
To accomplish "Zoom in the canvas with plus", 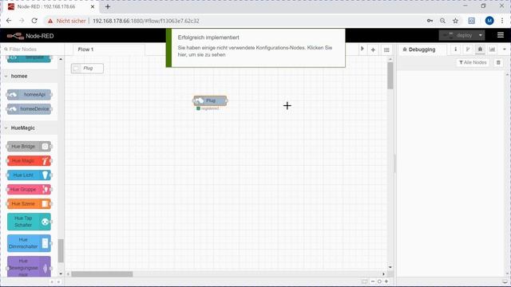I will 386,281.
